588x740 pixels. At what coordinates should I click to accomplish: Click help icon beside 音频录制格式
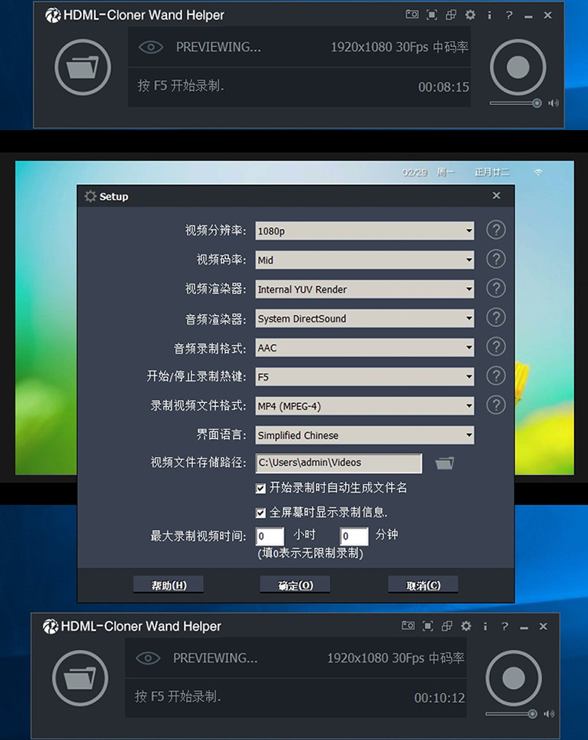[496, 346]
